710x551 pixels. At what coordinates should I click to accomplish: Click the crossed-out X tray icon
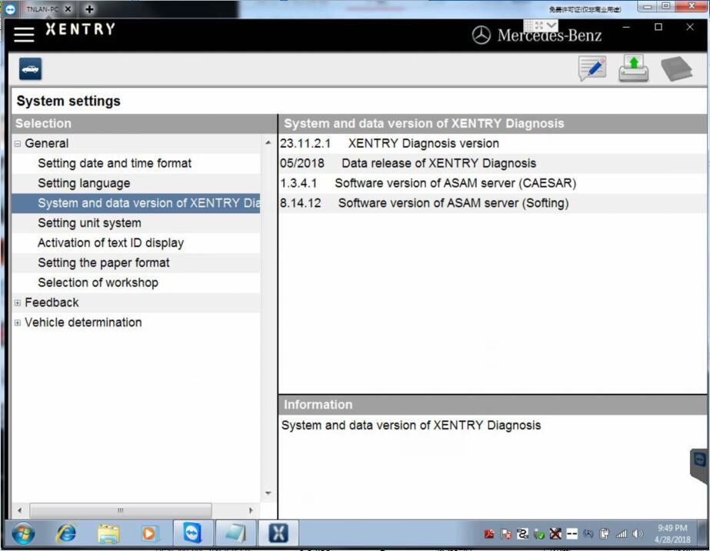click(x=555, y=534)
